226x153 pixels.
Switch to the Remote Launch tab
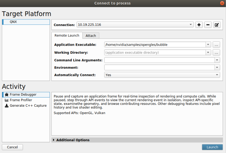(67, 36)
